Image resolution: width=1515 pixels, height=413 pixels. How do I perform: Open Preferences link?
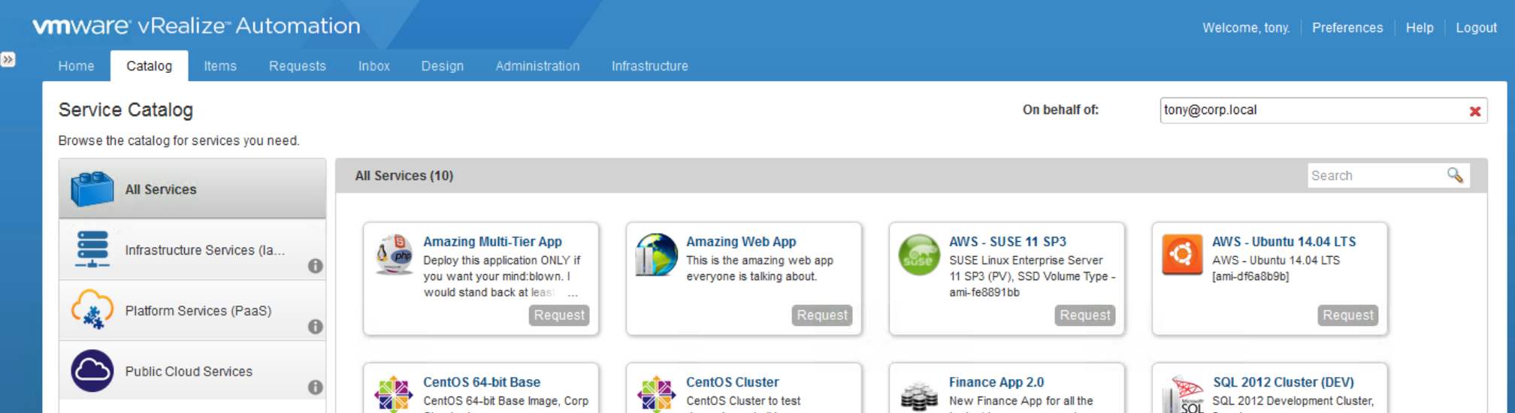(x=1347, y=28)
